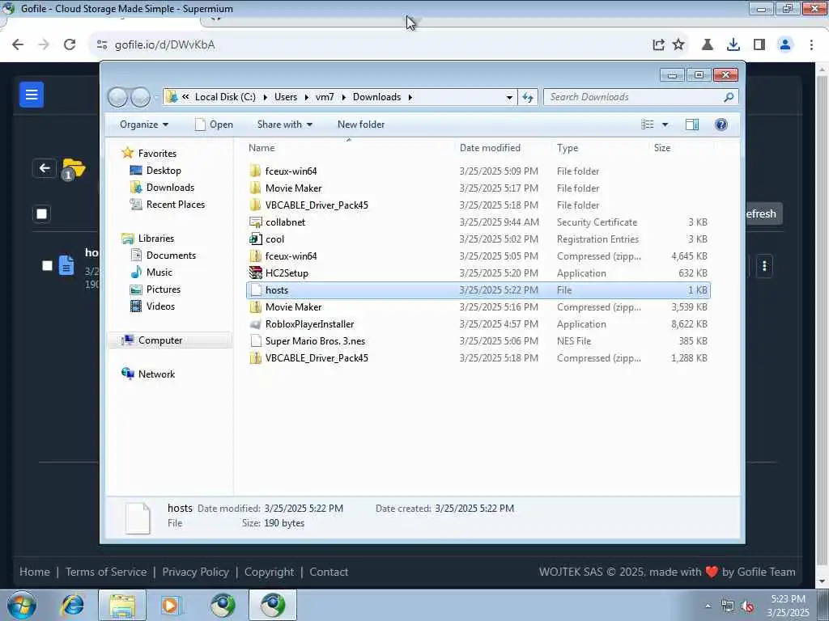
Task: Toggle the Explorer preview pane icon
Action: [x=692, y=125]
